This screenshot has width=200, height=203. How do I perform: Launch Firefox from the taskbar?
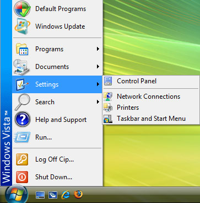point(78,194)
